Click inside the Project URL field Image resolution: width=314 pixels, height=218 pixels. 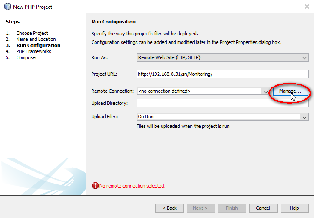(222, 74)
